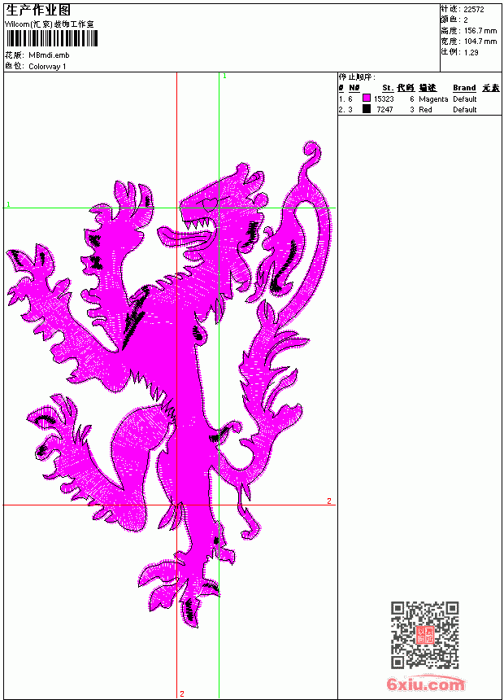Click the St. column header
The height and width of the screenshot is (700, 504).
point(388,88)
